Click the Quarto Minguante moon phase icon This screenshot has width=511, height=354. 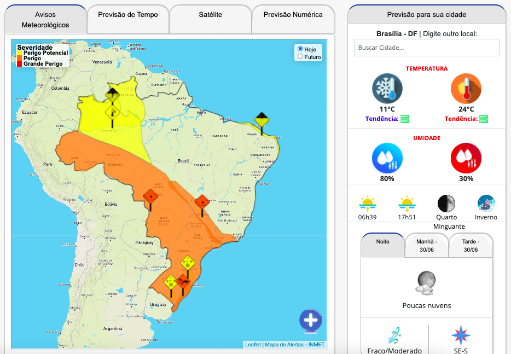pos(446,204)
